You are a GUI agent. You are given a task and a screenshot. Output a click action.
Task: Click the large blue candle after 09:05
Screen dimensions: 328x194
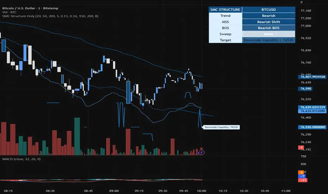click(128, 92)
